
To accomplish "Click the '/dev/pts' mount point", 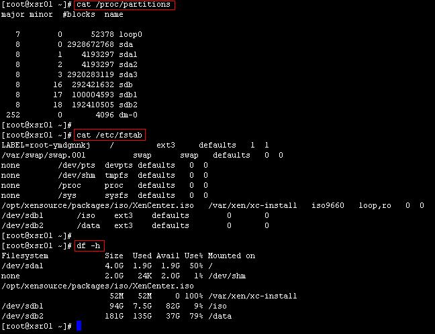I will [77, 166].
